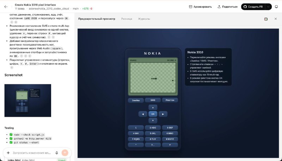Go back using the left arrow
Screen dimensions: 282x161
click(x=6, y=7)
